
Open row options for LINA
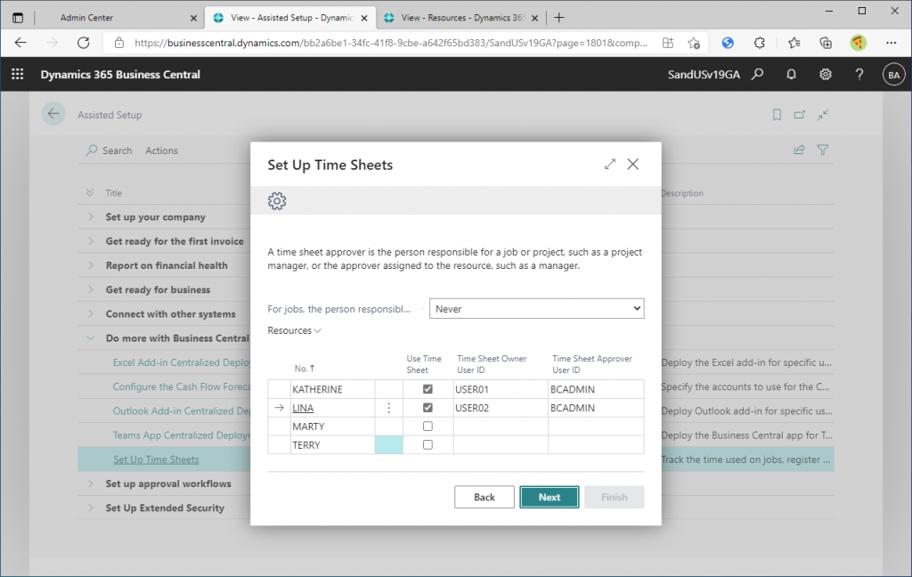(x=388, y=409)
